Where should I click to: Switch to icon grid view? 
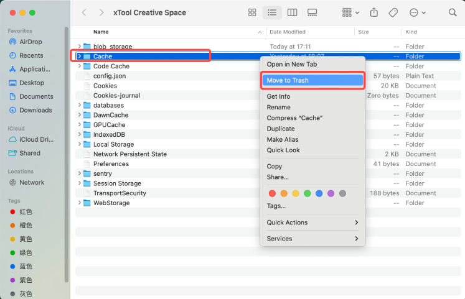[x=252, y=12]
